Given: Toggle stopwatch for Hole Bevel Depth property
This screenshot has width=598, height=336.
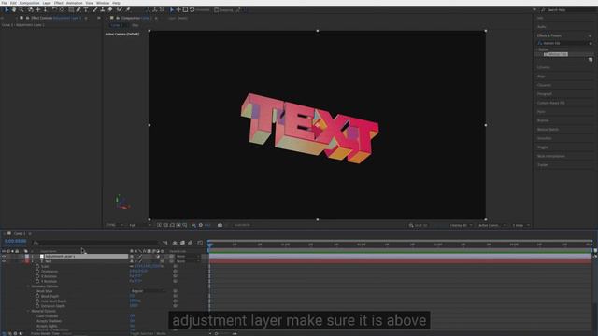Looking at the screenshot, I should 37,301.
